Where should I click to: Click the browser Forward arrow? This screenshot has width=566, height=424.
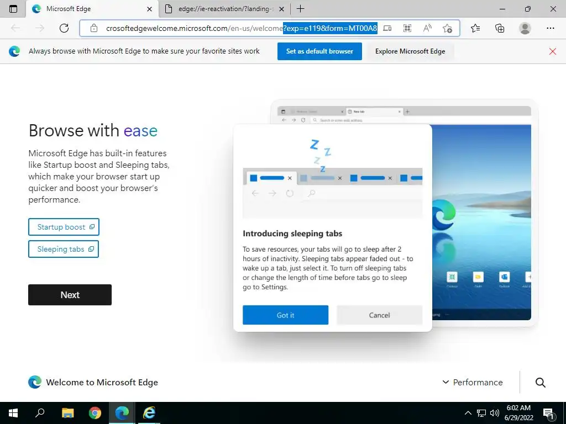[x=40, y=28]
